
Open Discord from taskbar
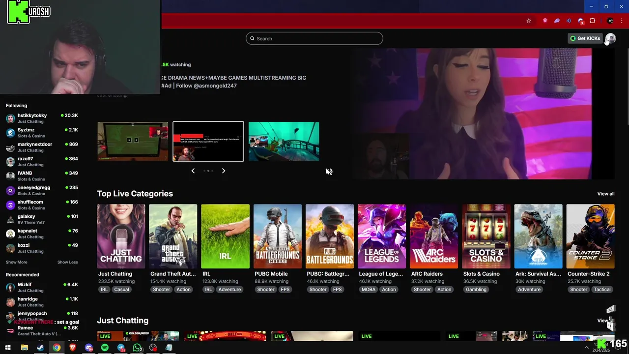point(89,348)
